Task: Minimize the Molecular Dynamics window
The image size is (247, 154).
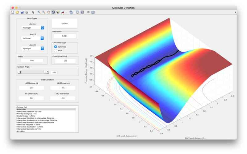Action: pyautogui.click(x=16, y=8)
